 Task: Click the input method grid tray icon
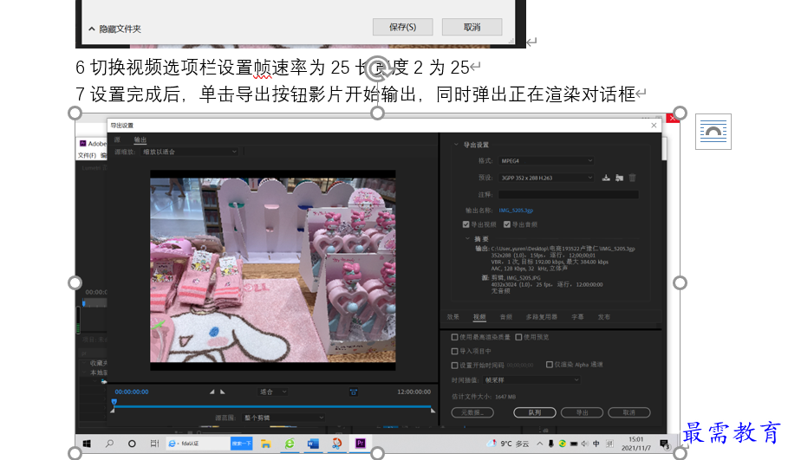click(609, 444)
